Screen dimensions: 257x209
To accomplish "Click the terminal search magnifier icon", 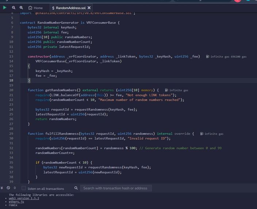I will point(76,188).
